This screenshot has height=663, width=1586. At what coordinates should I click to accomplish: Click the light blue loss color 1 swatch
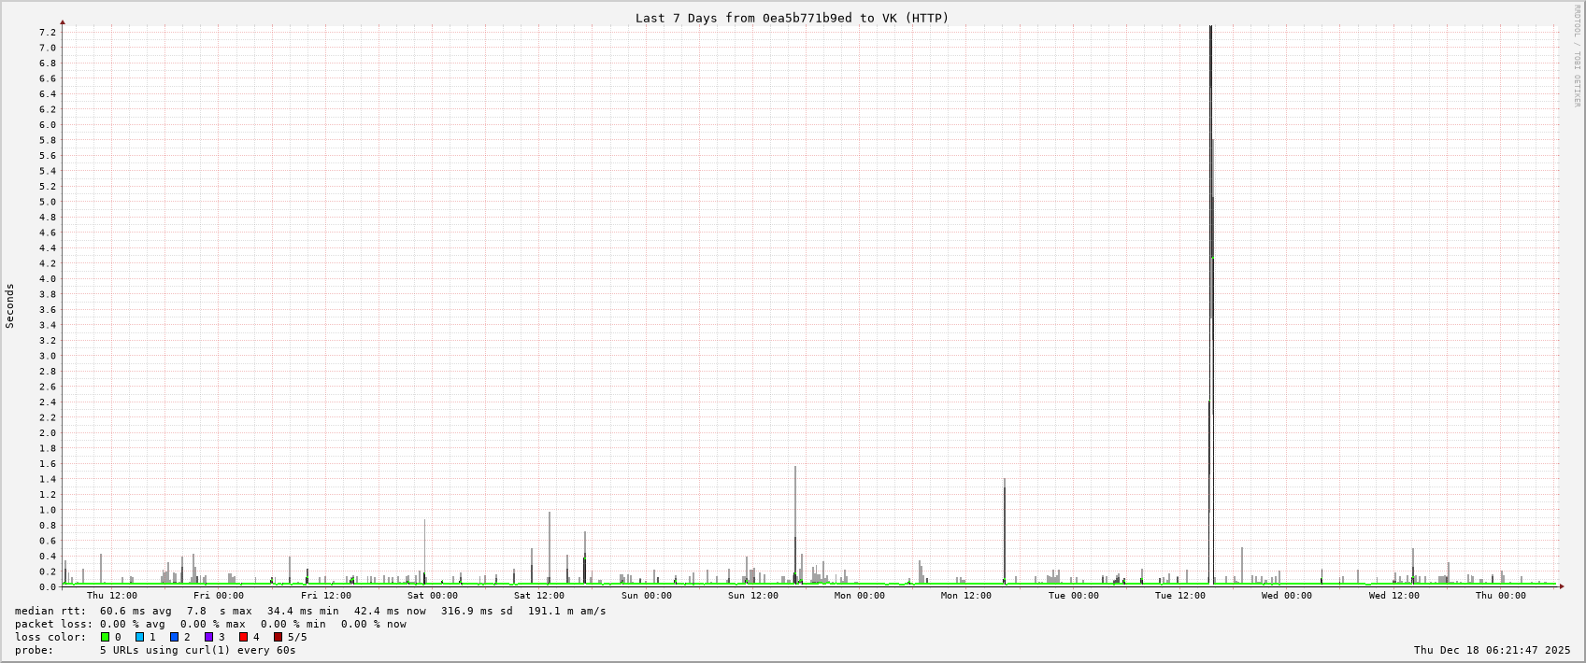click(x=139, y=637)
